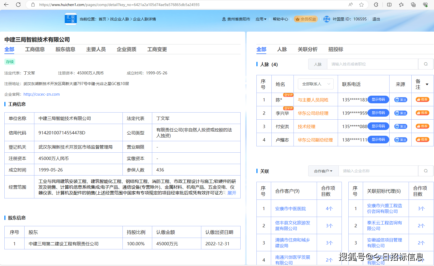Screen dimensions: 434x266
Task: Click 华东公司总经理 position text
Action: click(313, 113)
